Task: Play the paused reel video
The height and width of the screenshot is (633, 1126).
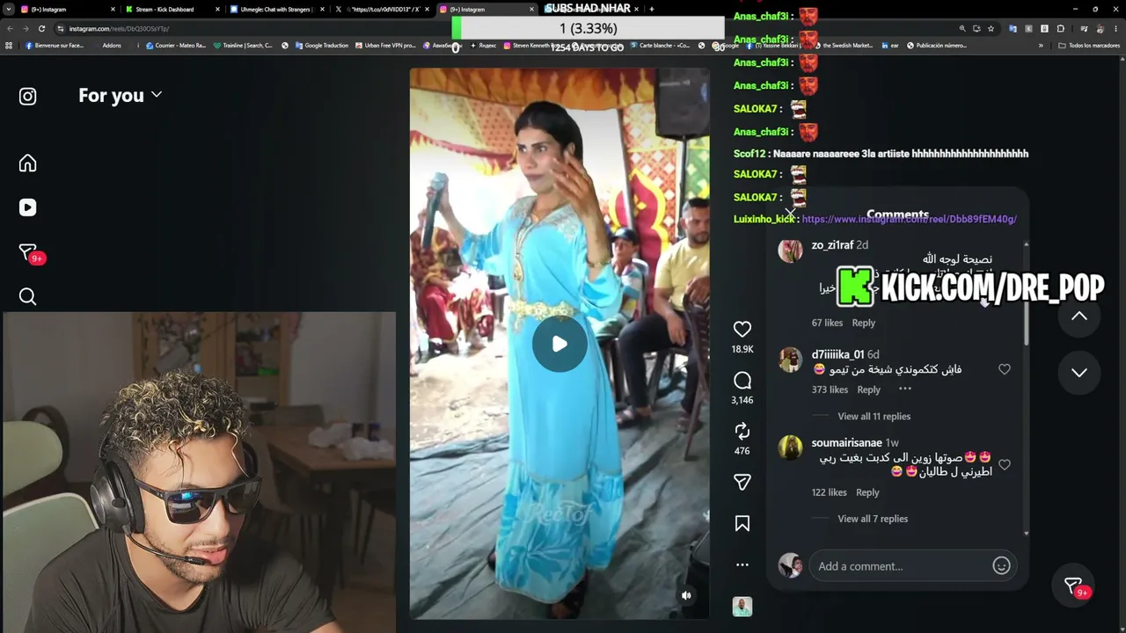Action: point(559,344)
